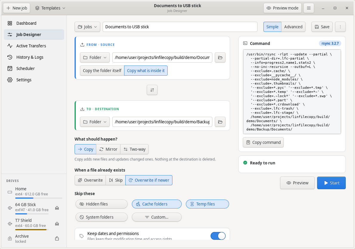Screen dimensions: 355x249
Task: Unlock the Archive drive padlock icon
Action: coord(57,239)
